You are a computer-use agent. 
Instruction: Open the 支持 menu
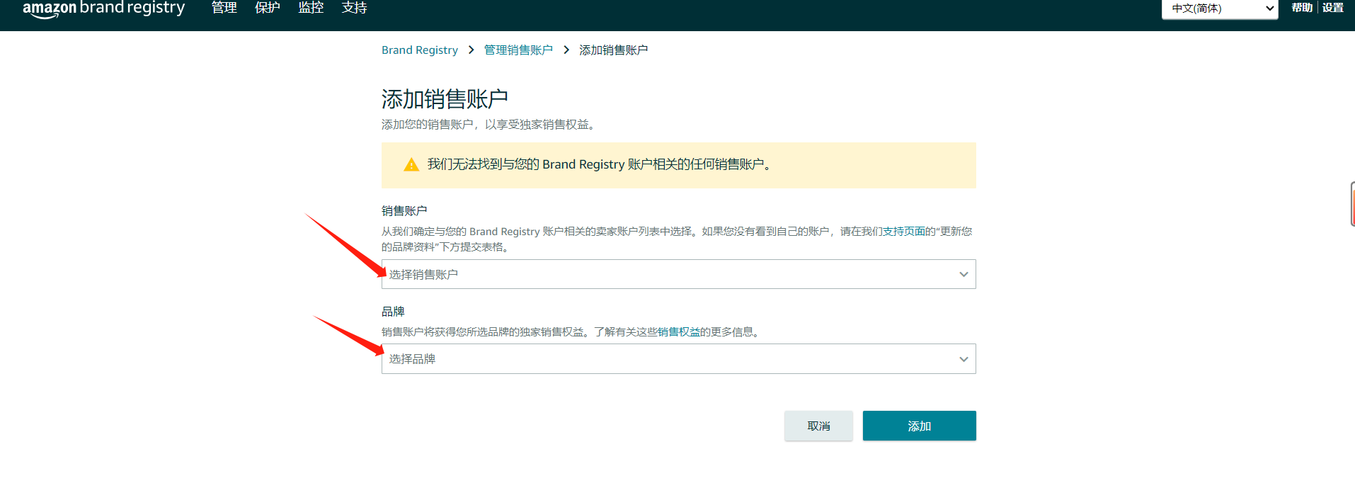pos(354,8)
